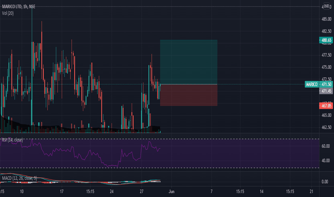Click the 40.00 RSI axis value
Viewport: 334px width, 197px height.
(x=326, y=160)
